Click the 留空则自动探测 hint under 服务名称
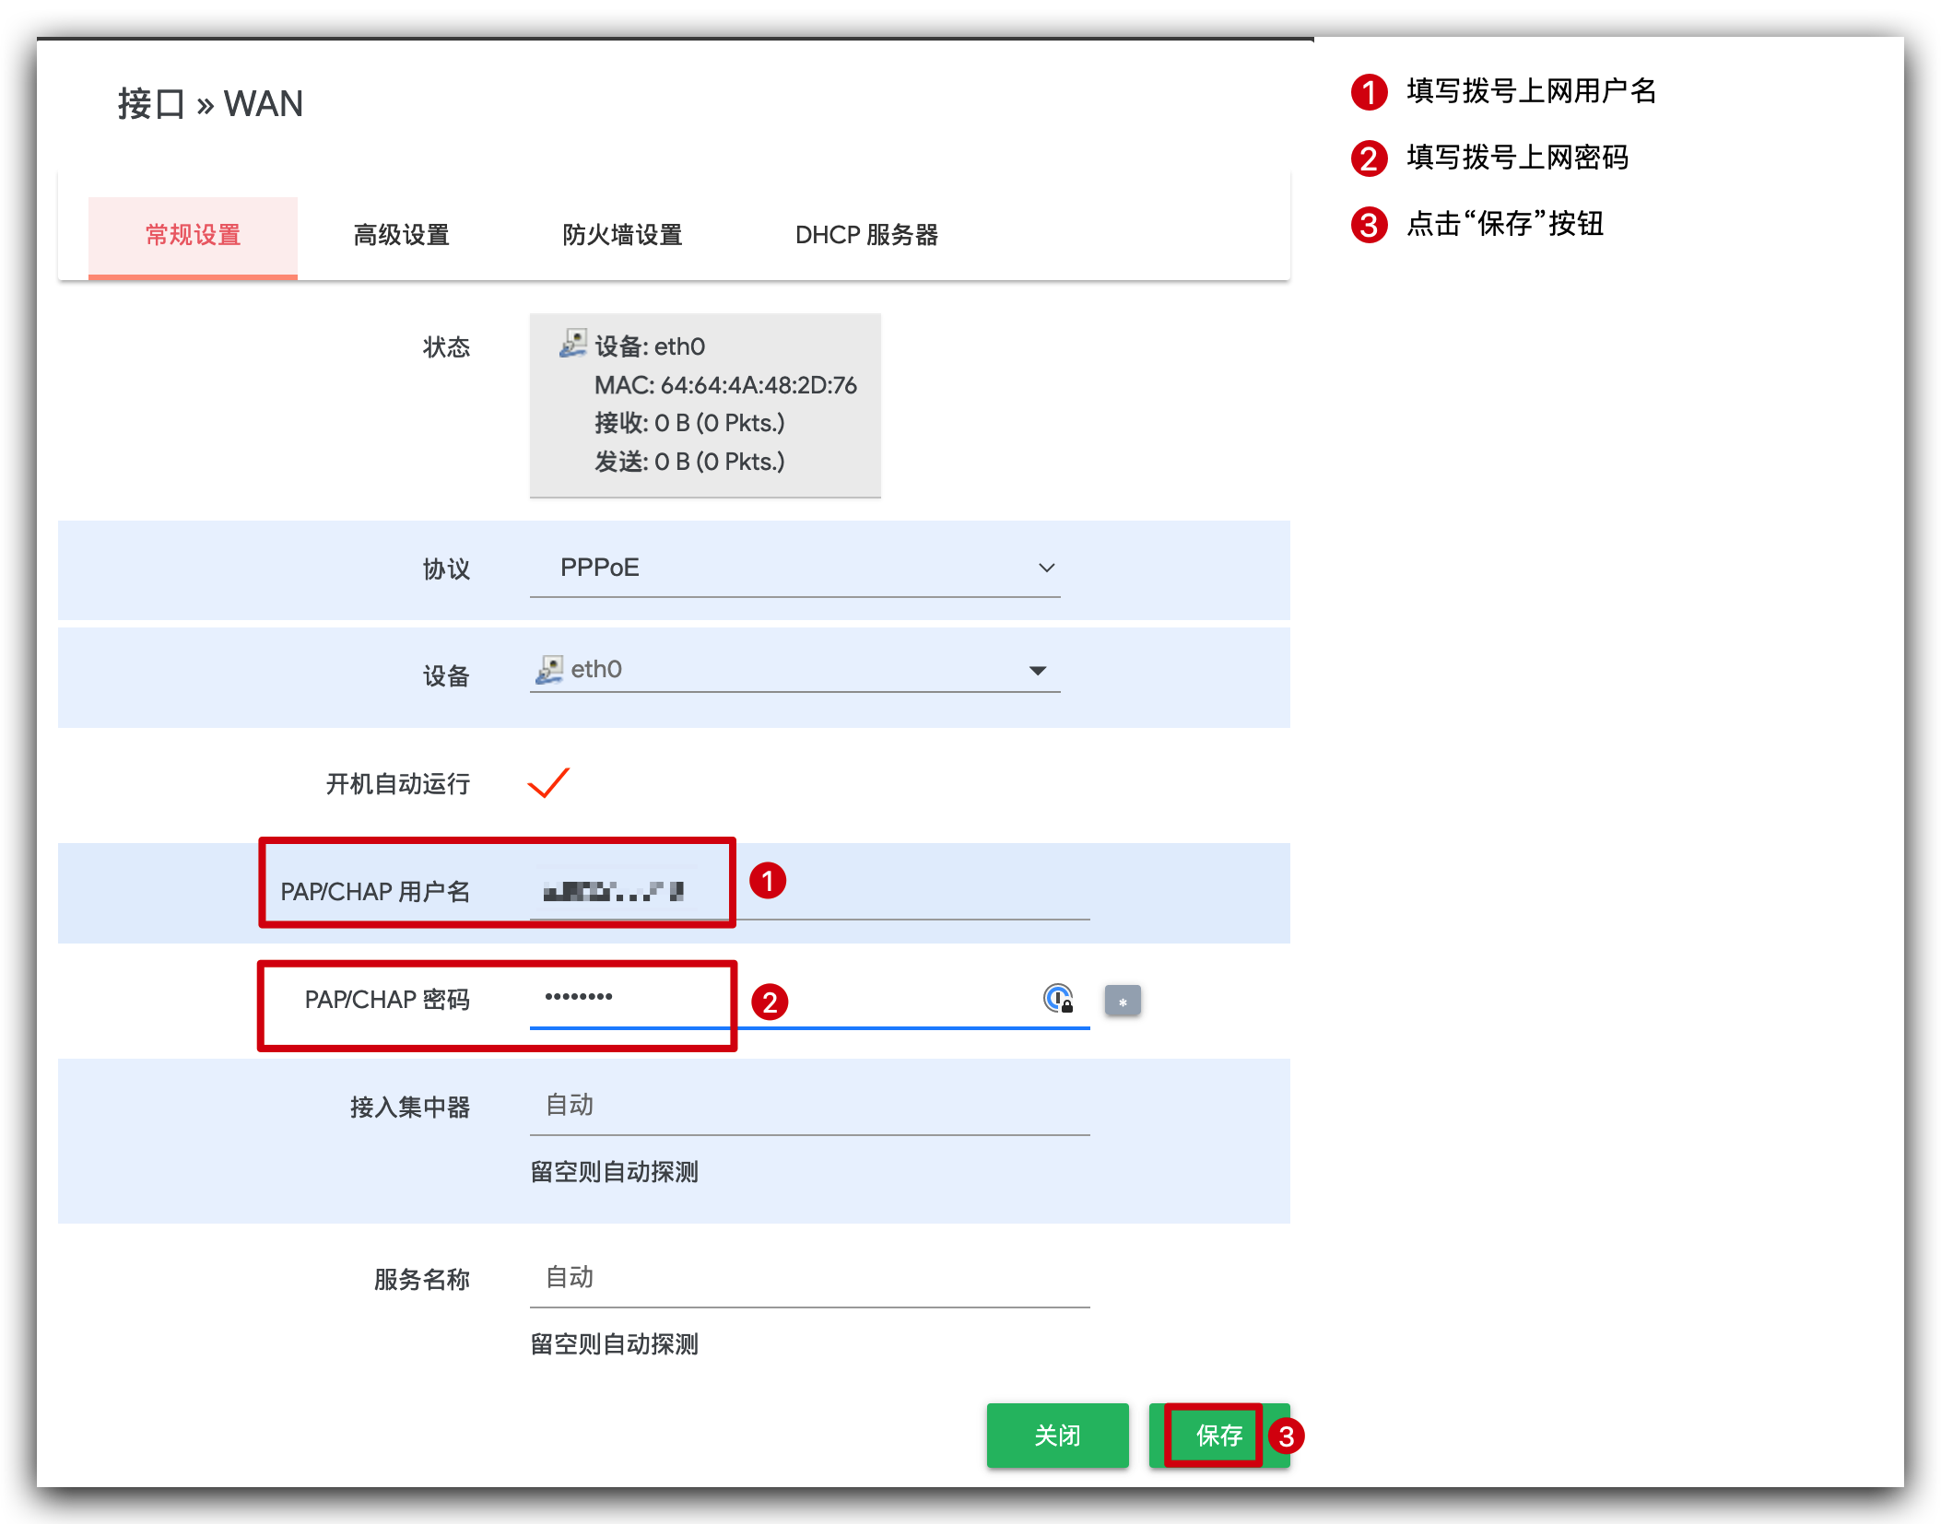 coord(614,1344)
